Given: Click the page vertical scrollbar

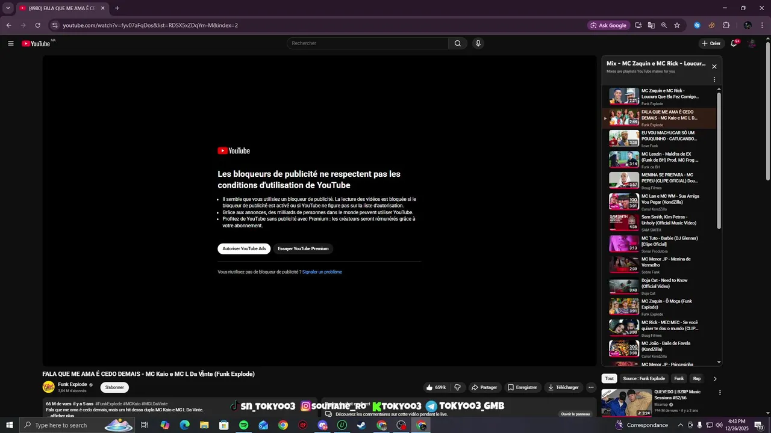Looking at the screenshot, I should click(x=767, y=111).
